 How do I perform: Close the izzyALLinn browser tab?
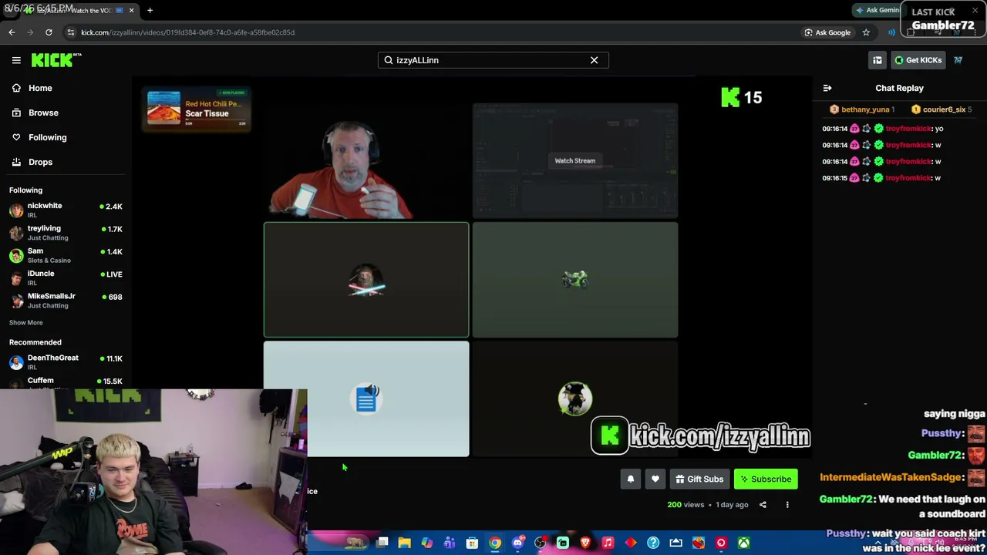(131, 10)
